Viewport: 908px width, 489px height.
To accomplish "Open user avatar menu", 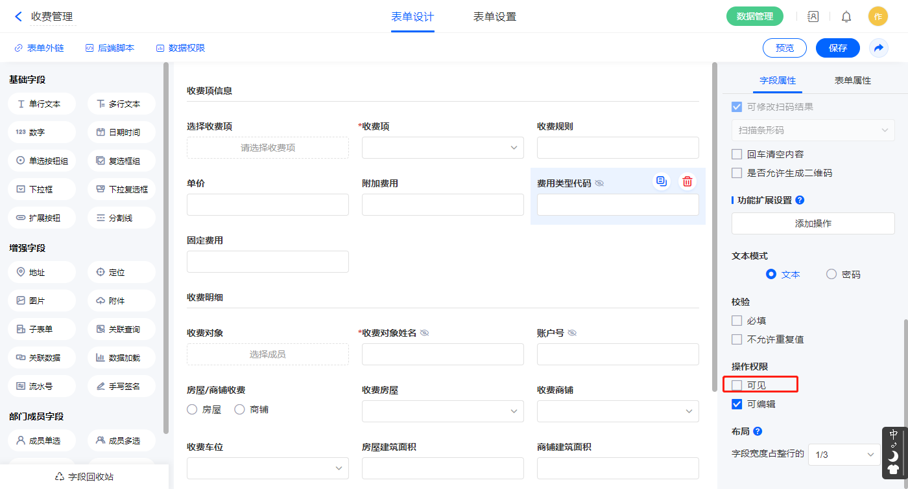I will [878, 17].
